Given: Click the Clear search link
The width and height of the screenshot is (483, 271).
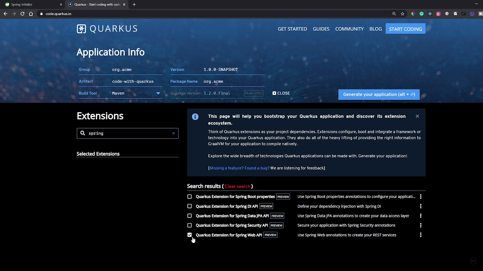Looking at the screenshot, I should tap(237, 186).
